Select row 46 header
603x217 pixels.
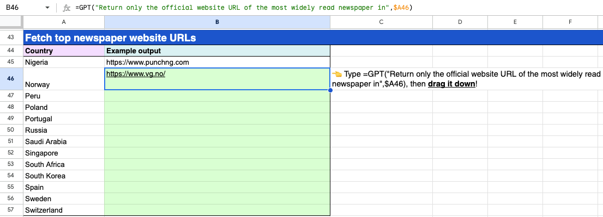point(11,79)
